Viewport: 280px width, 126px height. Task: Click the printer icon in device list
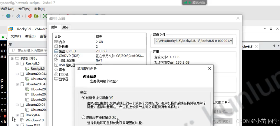point(56,74)
